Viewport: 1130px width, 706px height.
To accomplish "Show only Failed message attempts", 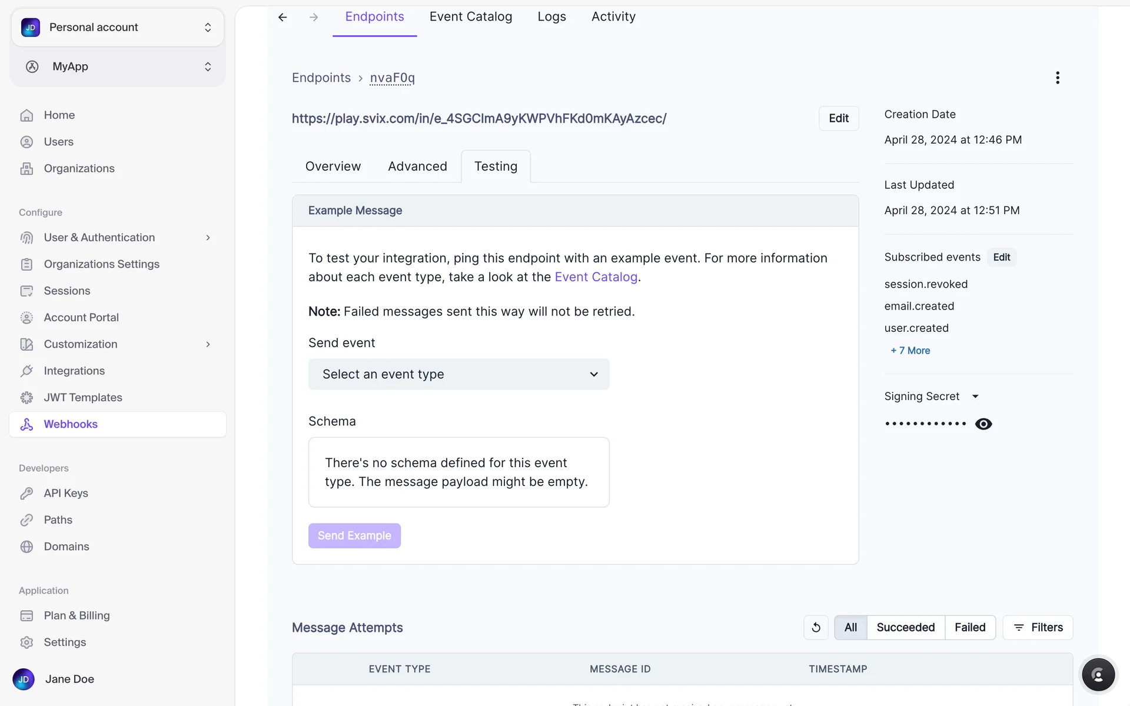I will tap(969, 627).
